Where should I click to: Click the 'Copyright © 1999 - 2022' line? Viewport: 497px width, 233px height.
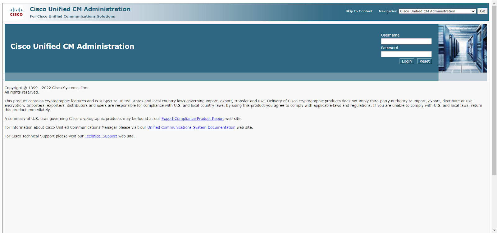click(x=46, y=88)
